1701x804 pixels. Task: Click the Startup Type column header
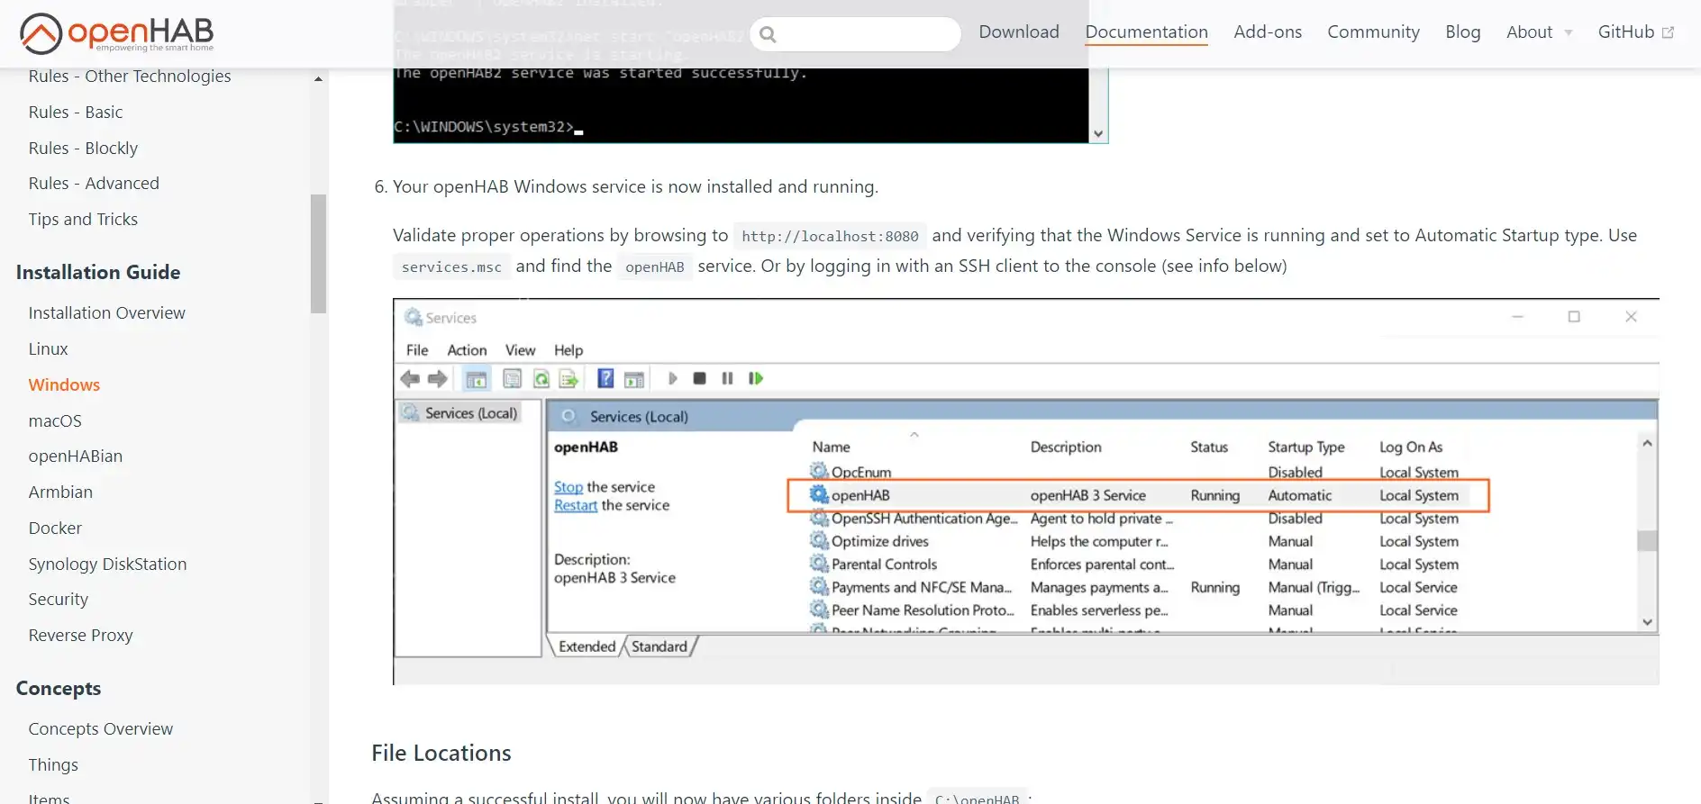click(x=1305, y=447)
